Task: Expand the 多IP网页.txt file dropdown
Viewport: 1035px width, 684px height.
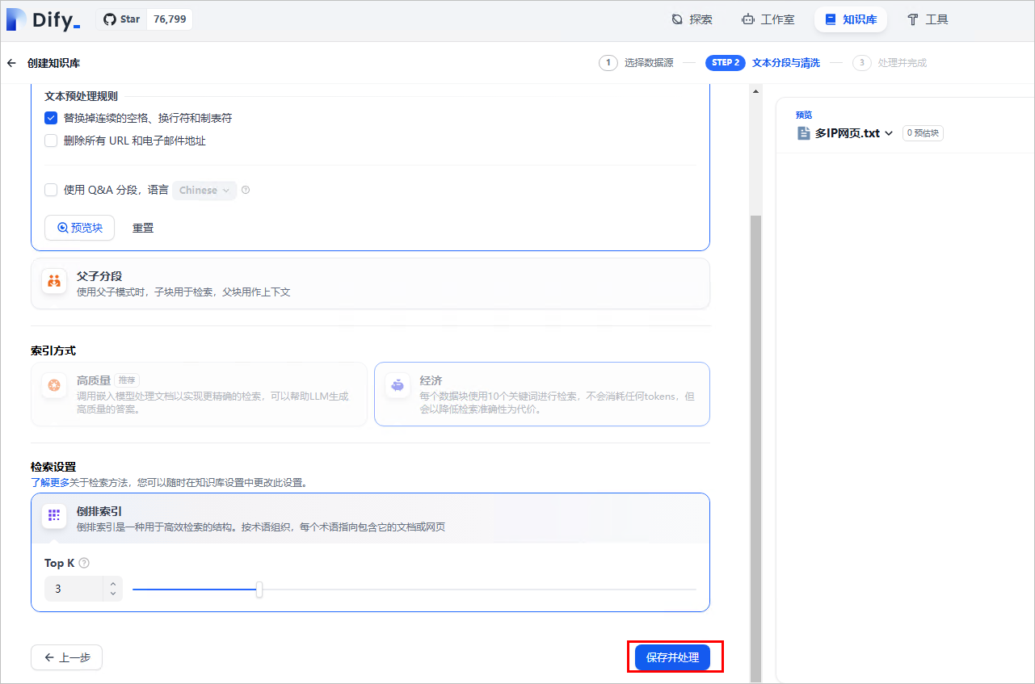Action: [x=889, y=133]
